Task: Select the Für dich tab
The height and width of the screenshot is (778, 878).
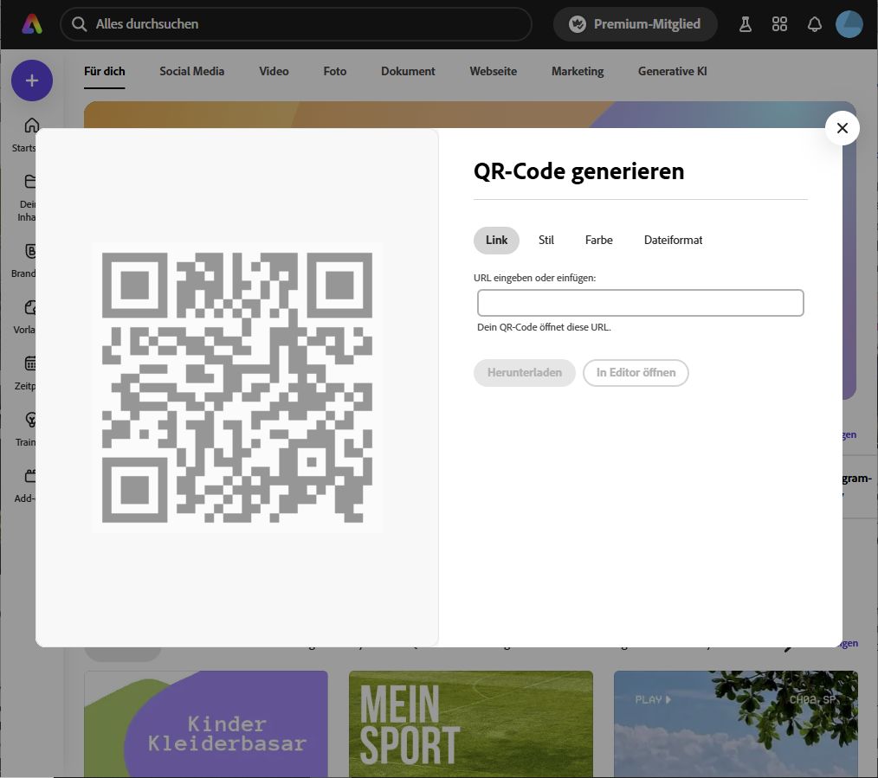Action: 105,72
